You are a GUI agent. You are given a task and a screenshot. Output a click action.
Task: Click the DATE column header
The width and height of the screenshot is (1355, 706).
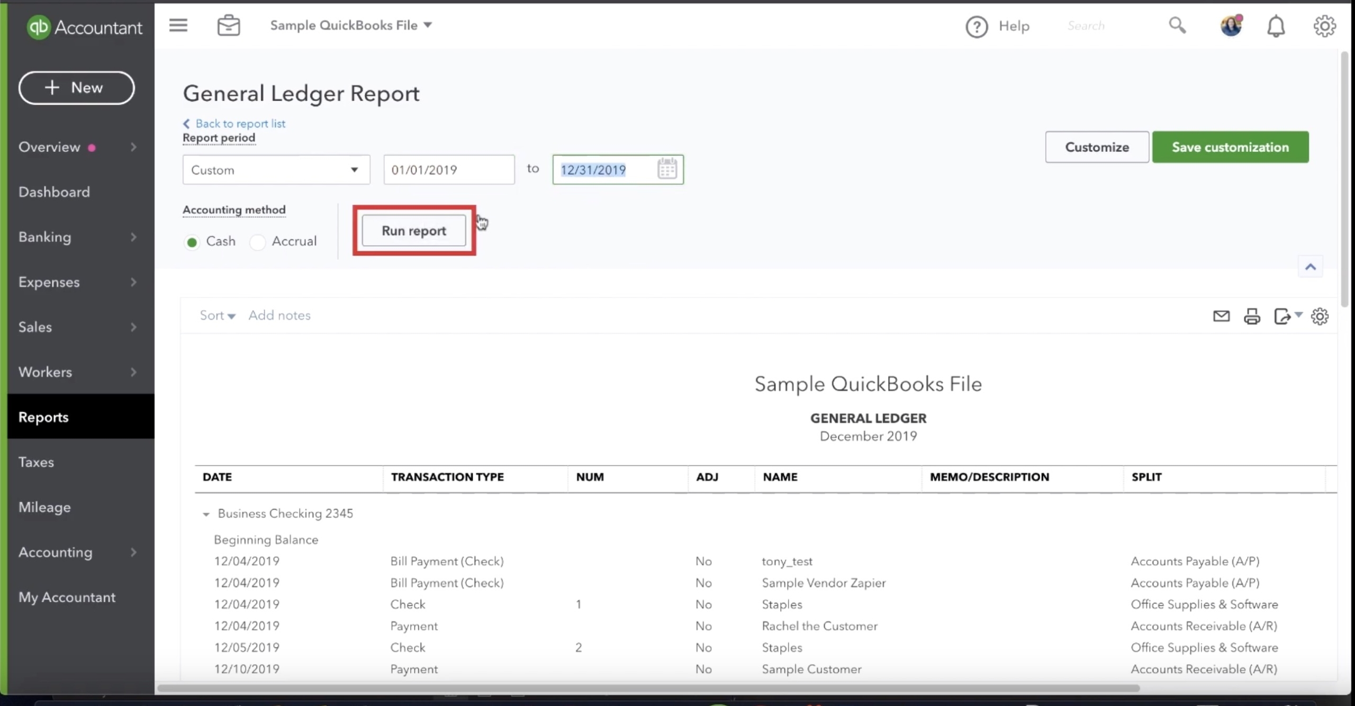[x=217, y=477]
